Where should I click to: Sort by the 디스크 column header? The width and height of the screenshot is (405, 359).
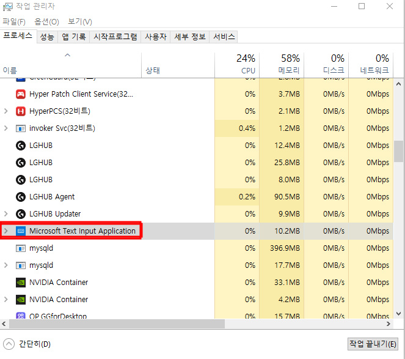(x=326, y=65)
